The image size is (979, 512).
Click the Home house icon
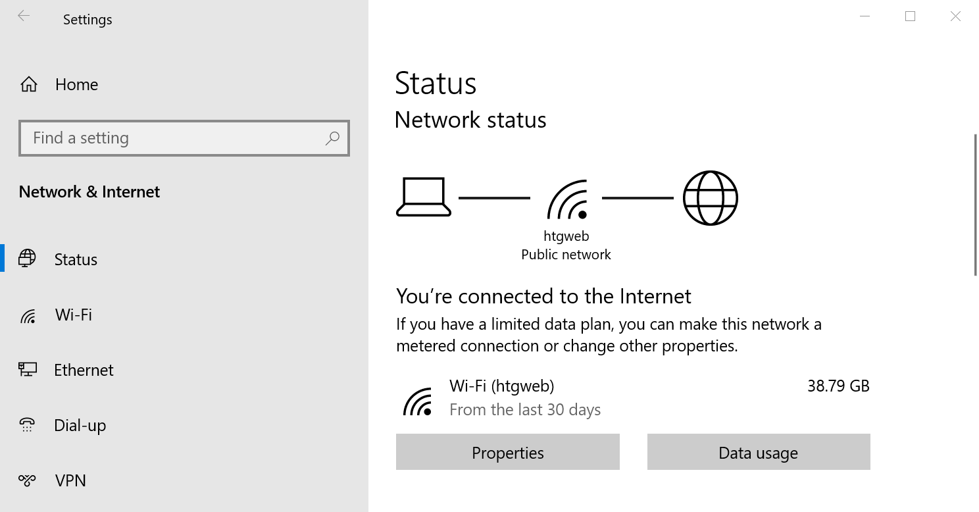tap(29, 84)
